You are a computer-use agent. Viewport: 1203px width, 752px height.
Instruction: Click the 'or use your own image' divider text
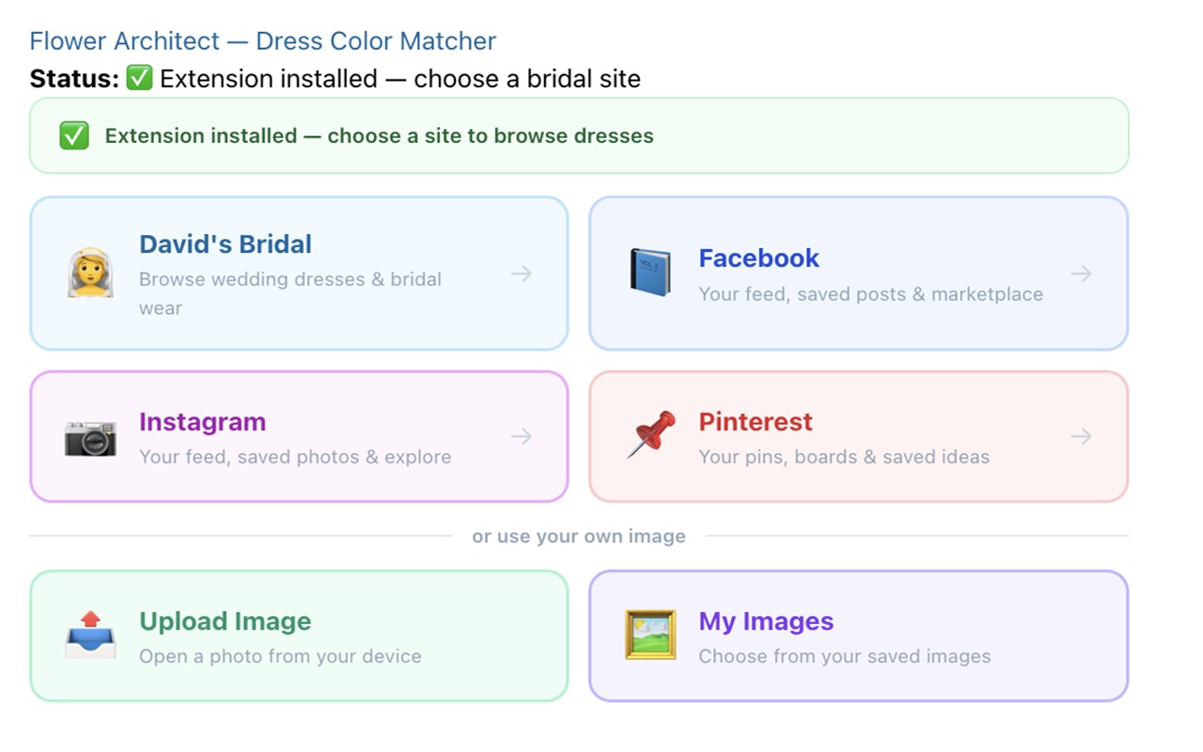pos(579,536)
